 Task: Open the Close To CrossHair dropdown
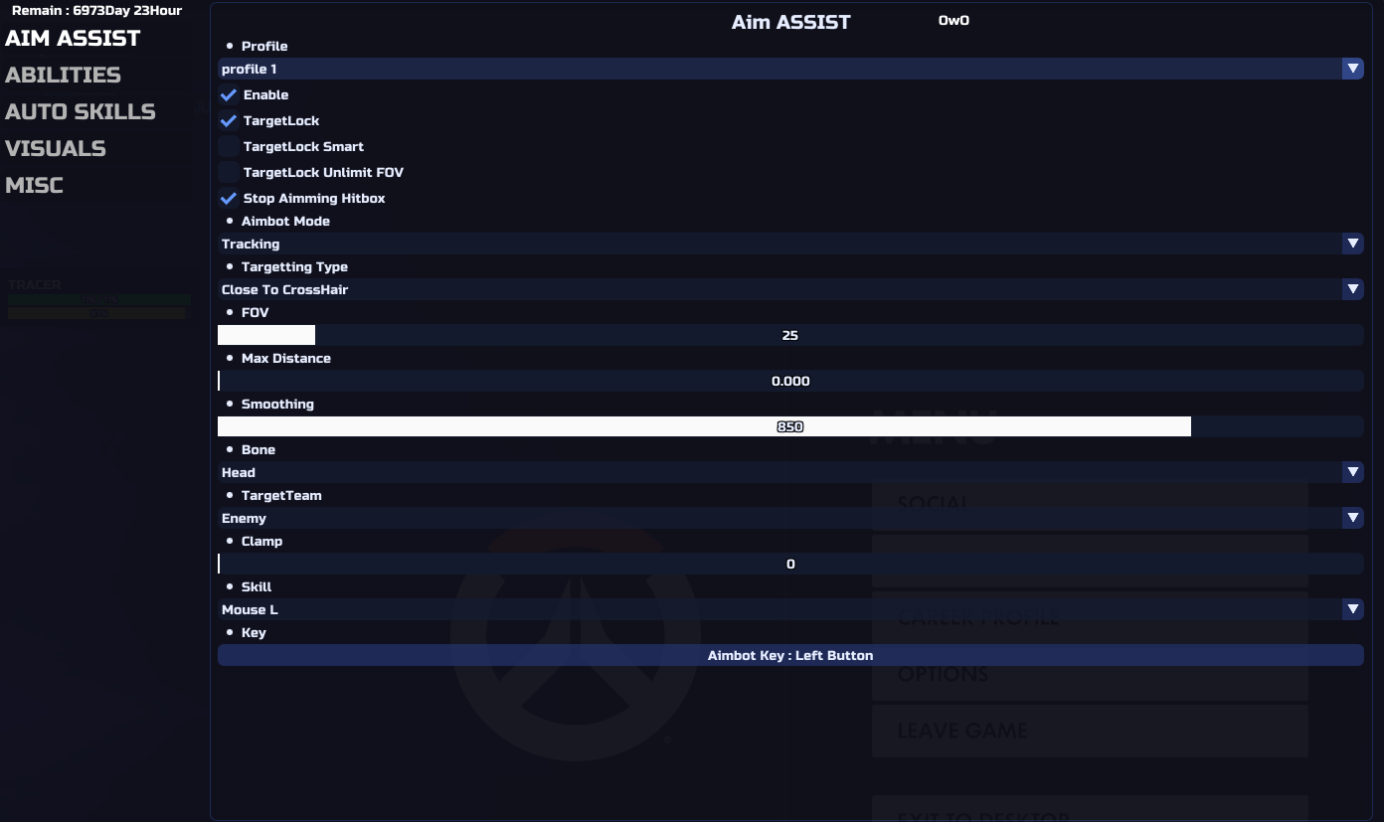click(790, 289)
